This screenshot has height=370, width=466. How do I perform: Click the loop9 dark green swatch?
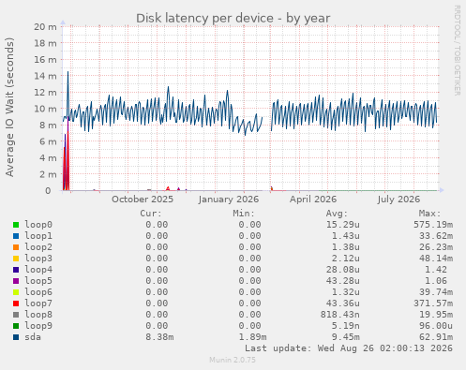click(x=16, y=326)
